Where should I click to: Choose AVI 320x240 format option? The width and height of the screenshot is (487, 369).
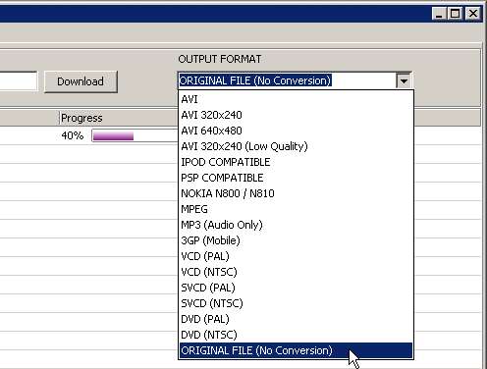[296, 115]
